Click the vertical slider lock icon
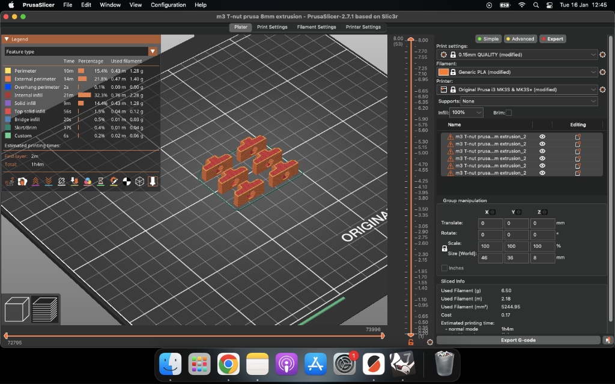The height and width of the screenshot is (384, 615). point(411,342)
